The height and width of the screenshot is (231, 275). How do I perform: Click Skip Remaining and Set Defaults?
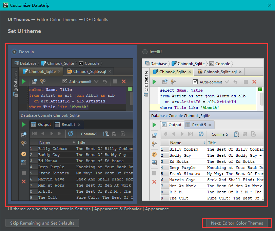[42, 223]
